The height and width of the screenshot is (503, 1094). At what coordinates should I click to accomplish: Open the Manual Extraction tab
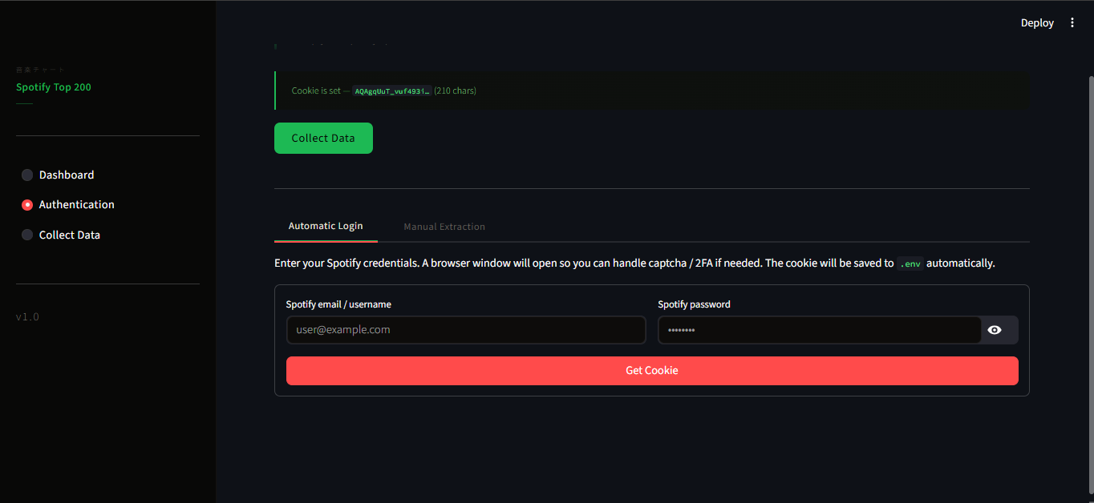[x=444, y=227]
